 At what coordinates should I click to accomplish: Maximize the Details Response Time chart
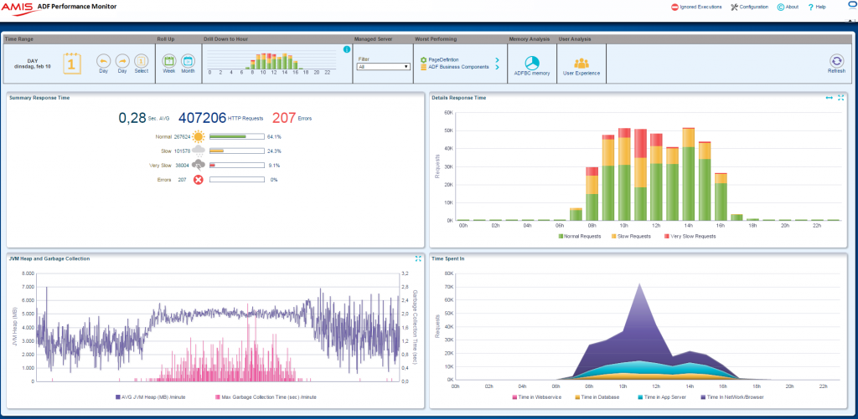click(x=840, y=98)
